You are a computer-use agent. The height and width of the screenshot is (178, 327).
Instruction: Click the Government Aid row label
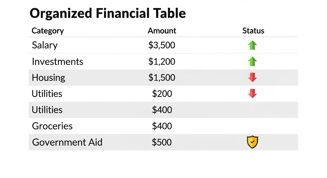67,142
